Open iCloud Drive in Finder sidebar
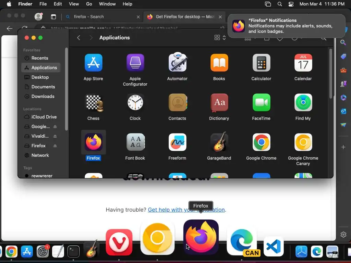351x263 pixels. [41, 117]
